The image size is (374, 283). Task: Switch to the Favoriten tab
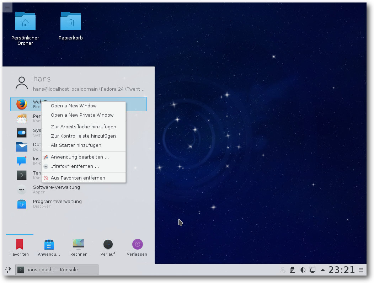[x=20, y=247]
